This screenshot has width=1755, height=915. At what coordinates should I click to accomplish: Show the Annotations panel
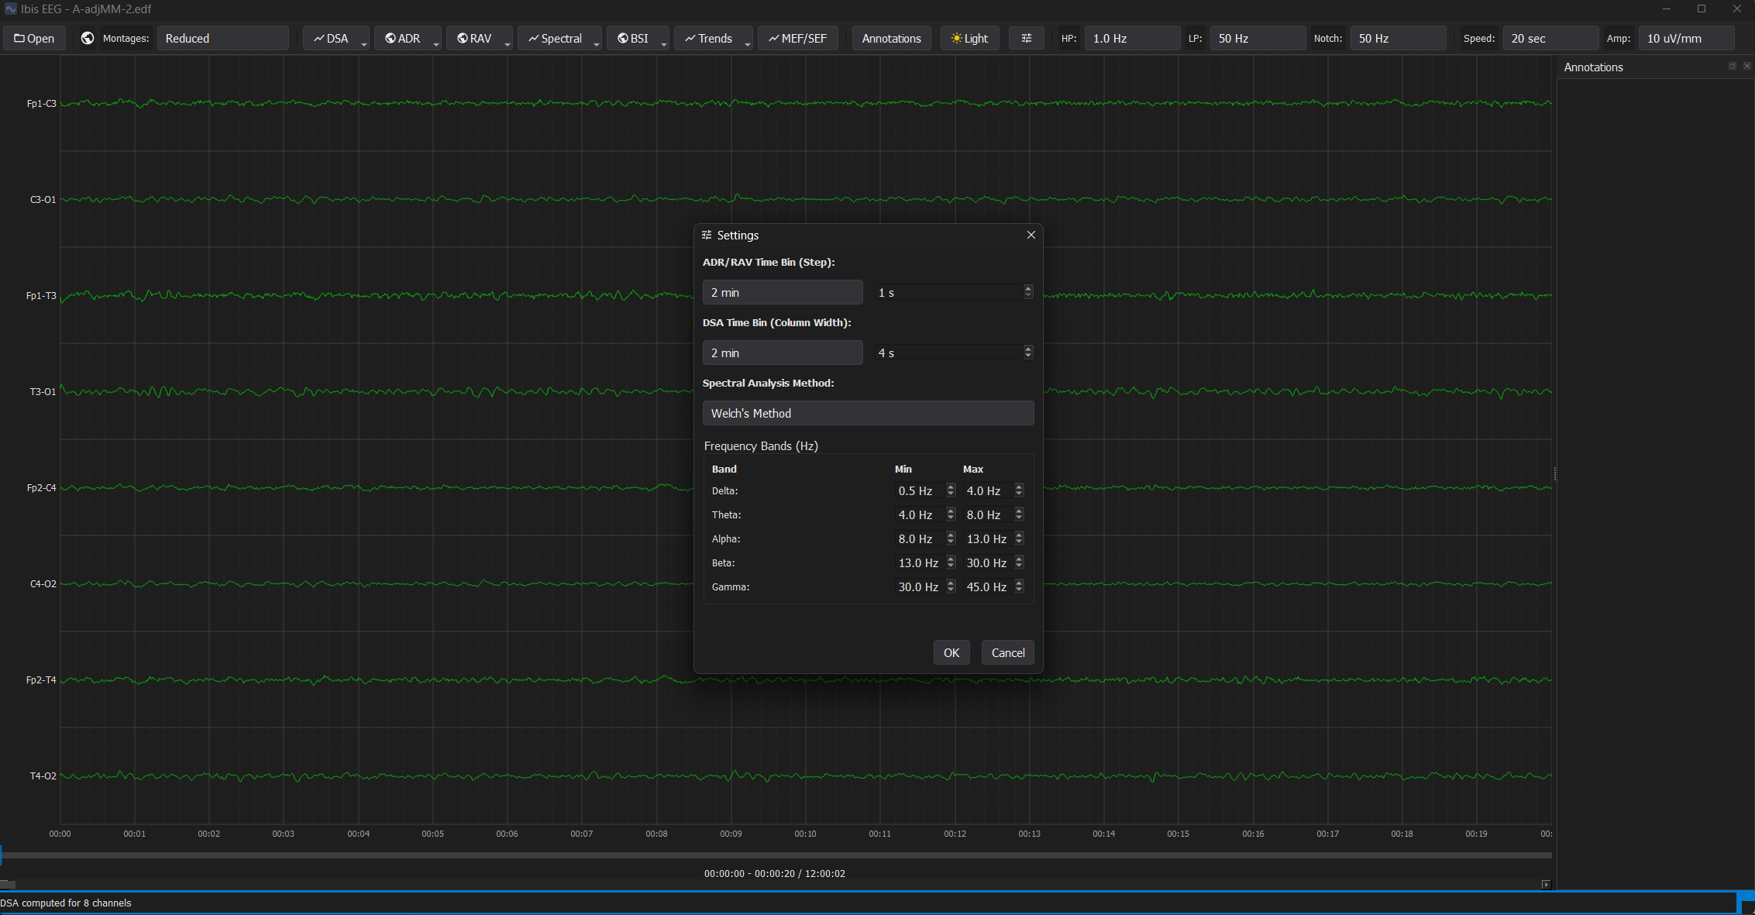click(891, 38)
